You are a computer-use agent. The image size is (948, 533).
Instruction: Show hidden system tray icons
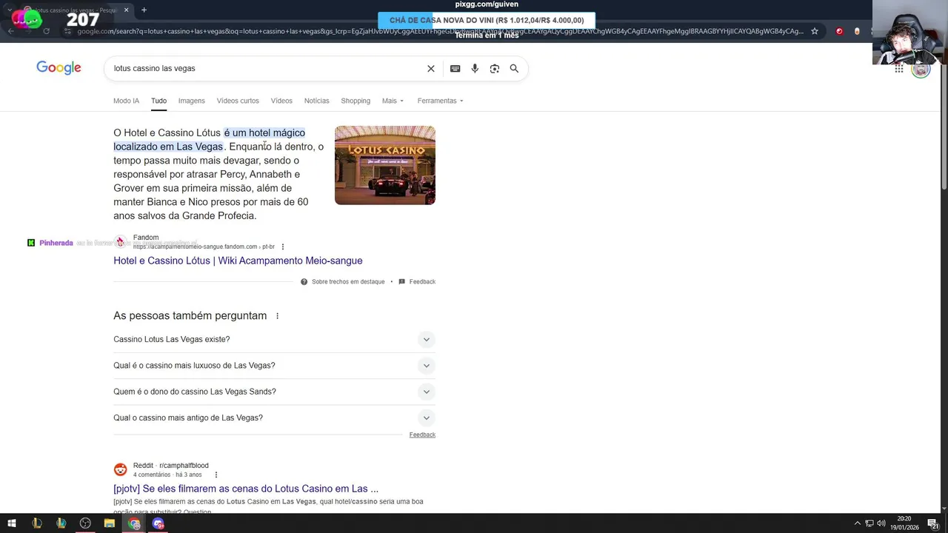click(x=858, y=523)
